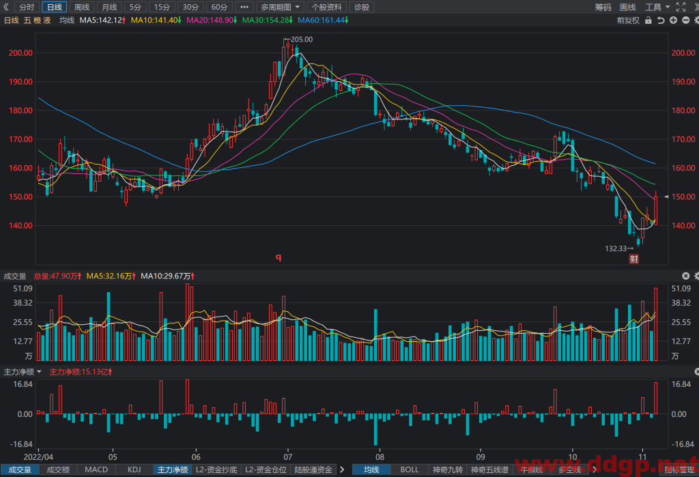Click the MA60:161.44 legend label
This screenshot has height=477, width=699.
click(323, 20)
